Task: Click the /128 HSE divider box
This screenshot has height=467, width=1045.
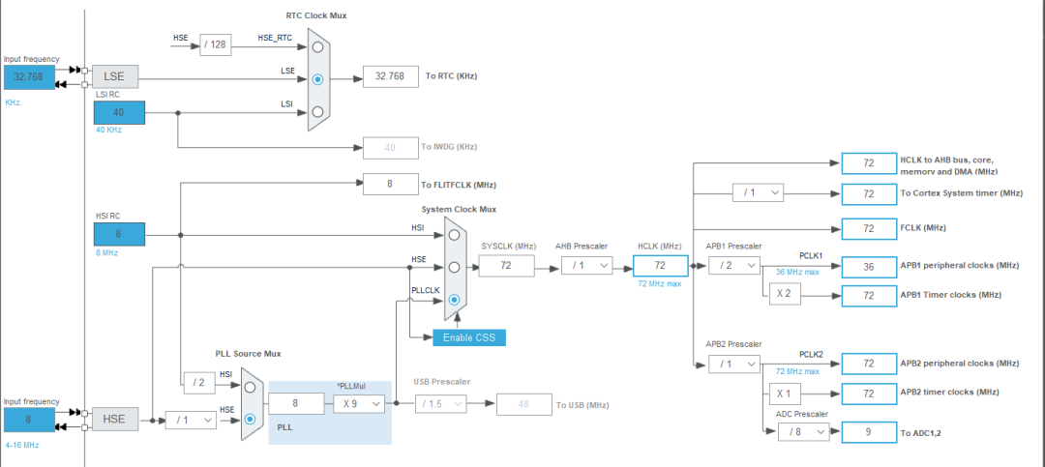Action: pyautogui.click(x=215, y=45)
